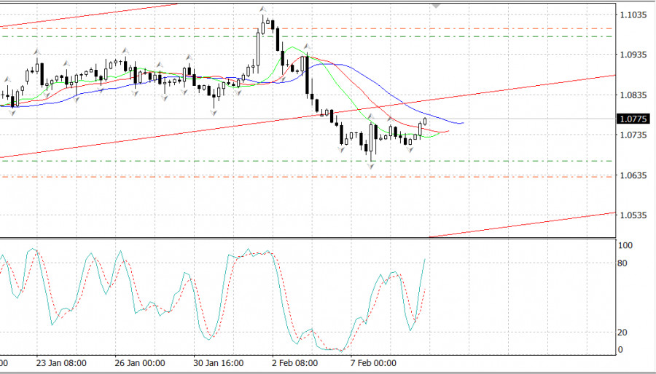
Task: Click the fractal down arrow below lowest candle
Action: pos(371,167)
